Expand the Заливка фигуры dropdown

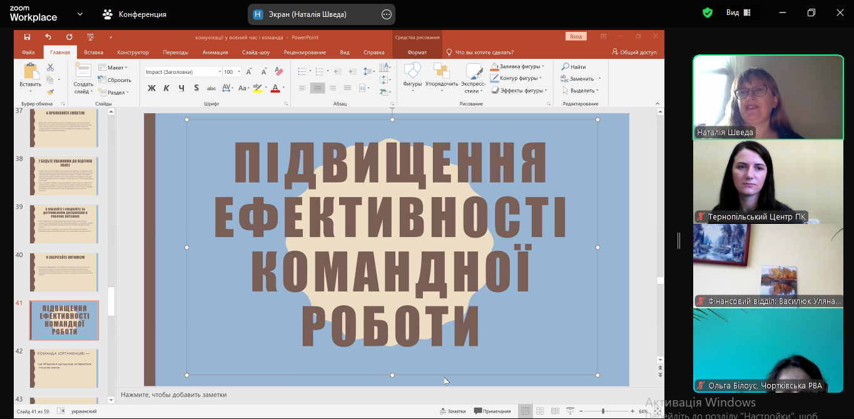click(542, 66)
